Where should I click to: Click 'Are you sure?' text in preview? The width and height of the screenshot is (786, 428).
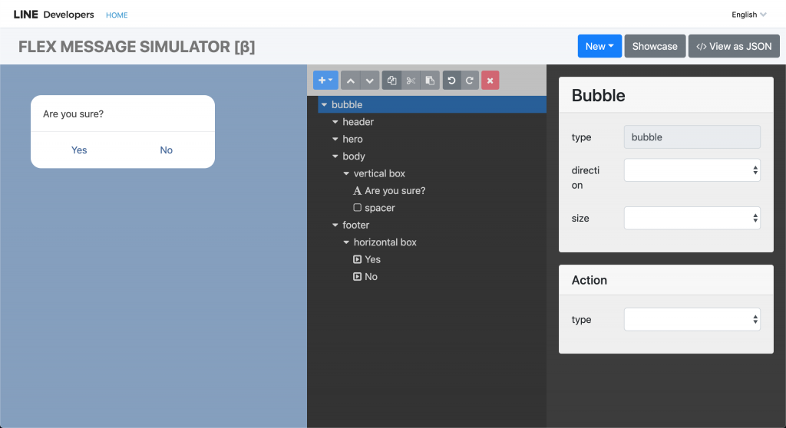(73, 114)
